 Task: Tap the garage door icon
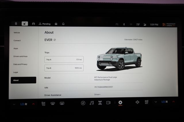[x=56, y=24]
